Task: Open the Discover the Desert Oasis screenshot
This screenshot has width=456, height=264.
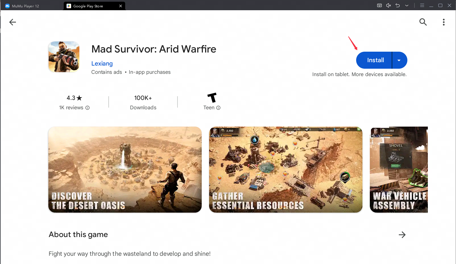Action: [125, 169]
